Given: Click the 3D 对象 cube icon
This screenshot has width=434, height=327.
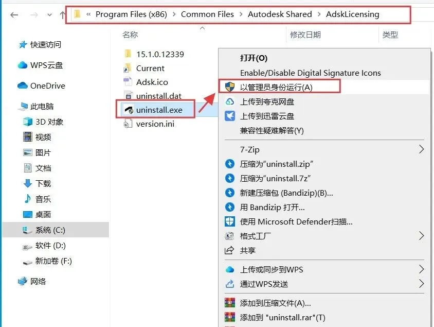Looking at the screenshot, I should click(28, 122).
